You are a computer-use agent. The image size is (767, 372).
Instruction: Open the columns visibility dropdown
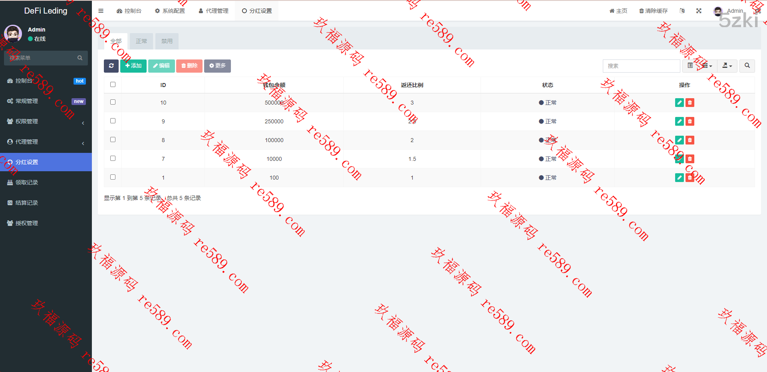(x=707, y=66)
